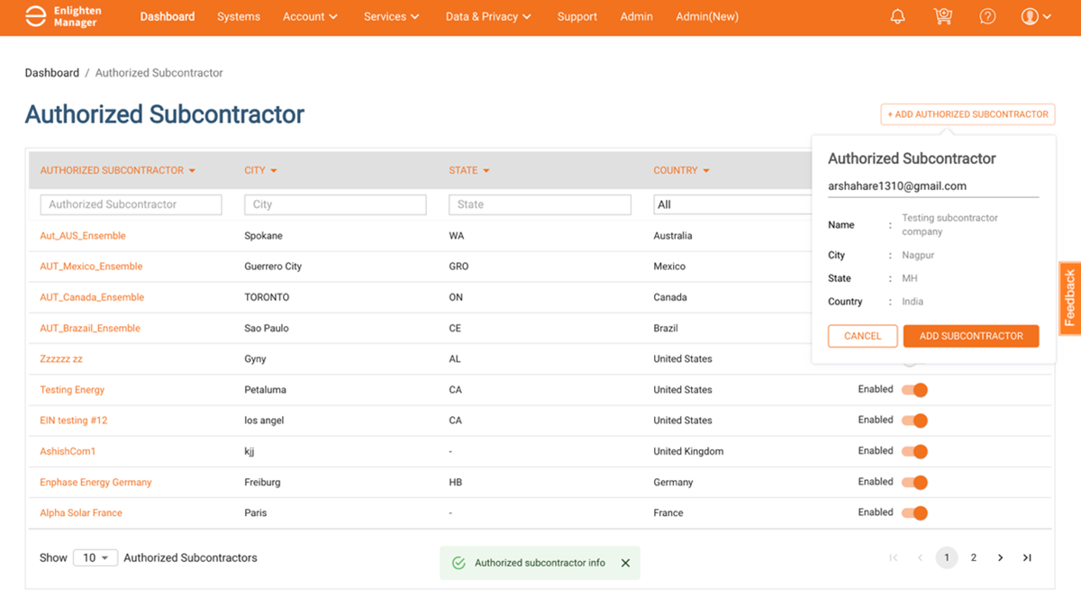Dismiss the Authorized subcontractor info toast

[x=625, y=563]
